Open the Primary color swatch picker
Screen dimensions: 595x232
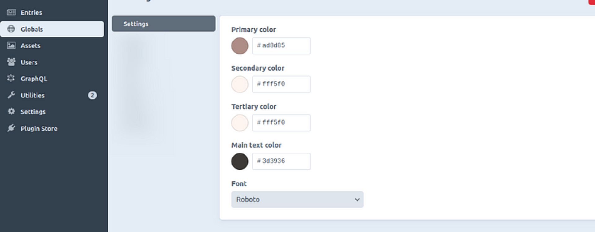point(240,46)
